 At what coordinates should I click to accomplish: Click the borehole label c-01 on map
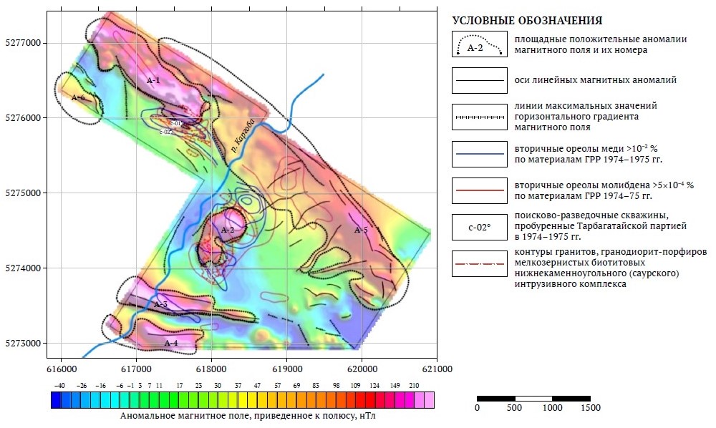(176, 123)
